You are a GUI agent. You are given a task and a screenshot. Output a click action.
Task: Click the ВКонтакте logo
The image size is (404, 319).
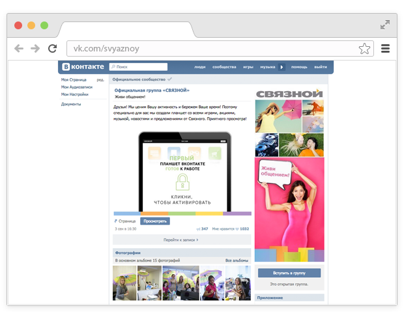point(83,66)
